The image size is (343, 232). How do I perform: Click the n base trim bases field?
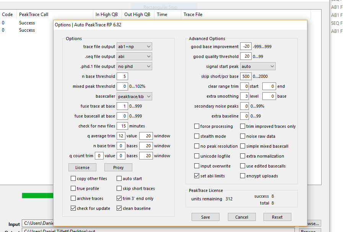coord(121,146)
